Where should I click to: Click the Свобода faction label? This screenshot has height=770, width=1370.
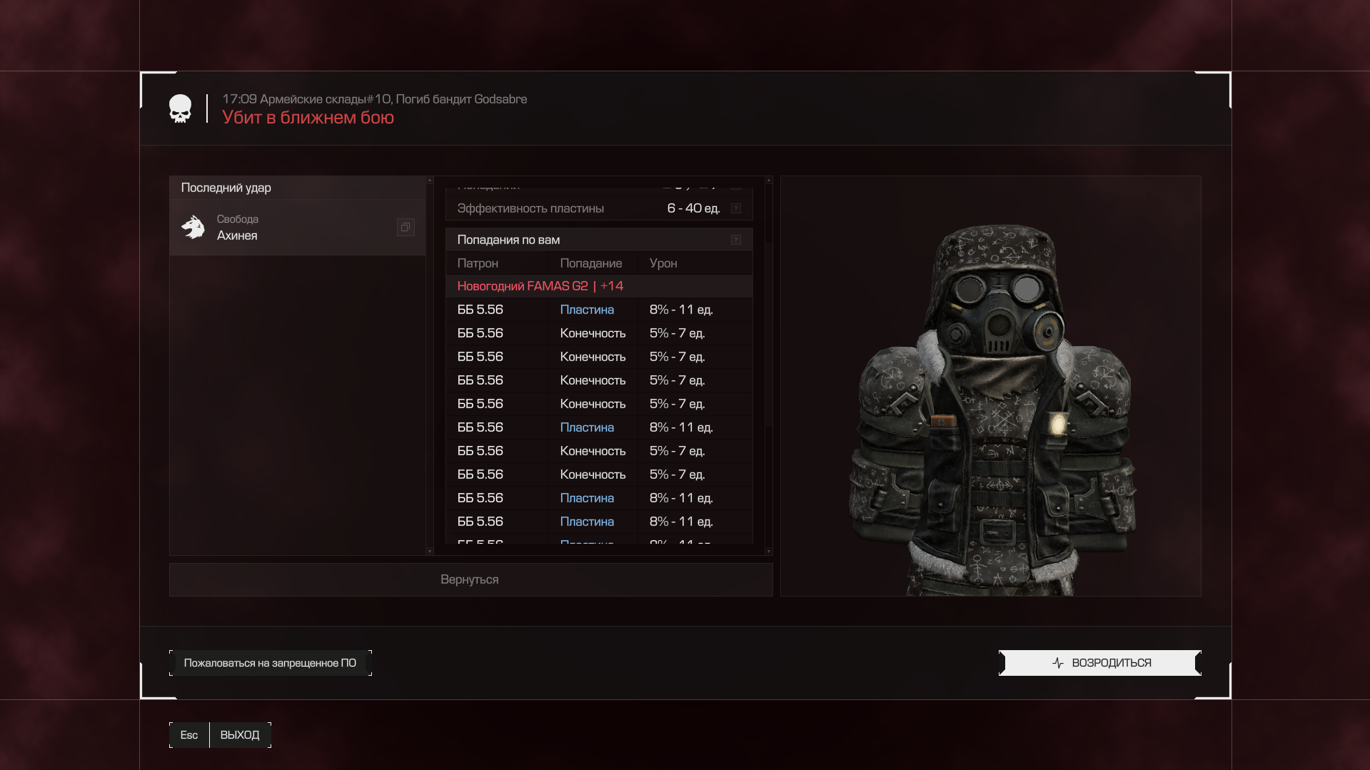[238, 219]
